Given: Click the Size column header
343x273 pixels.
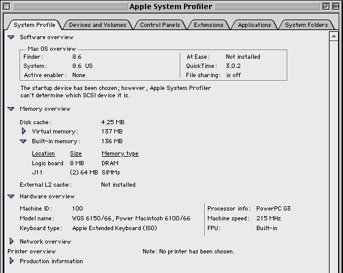Looking at the screenshot, I should click(76, 154).
